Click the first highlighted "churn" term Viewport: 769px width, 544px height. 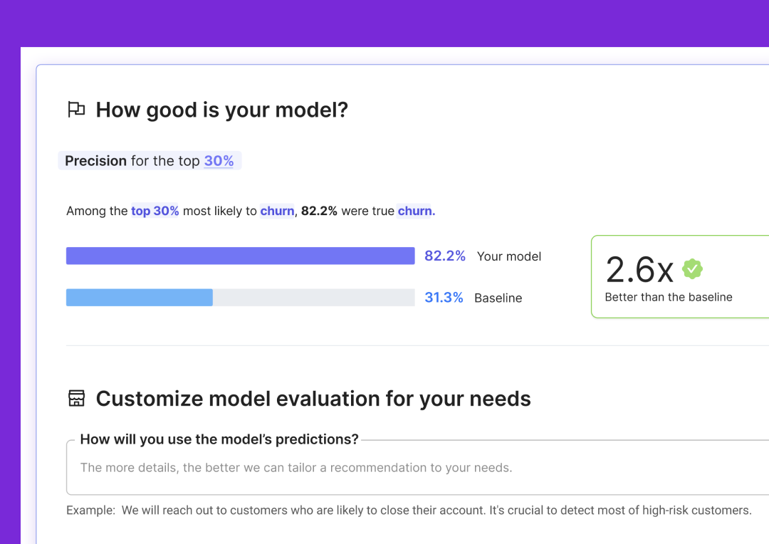click(277, 211)
